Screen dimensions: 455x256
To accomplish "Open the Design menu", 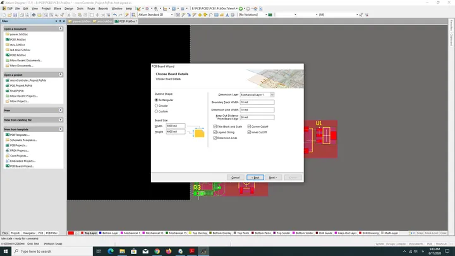I will pos(69,8).
